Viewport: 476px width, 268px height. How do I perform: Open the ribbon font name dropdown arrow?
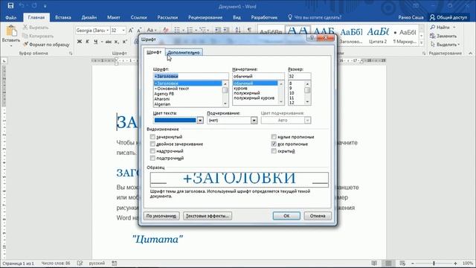(x=107, y=31)
